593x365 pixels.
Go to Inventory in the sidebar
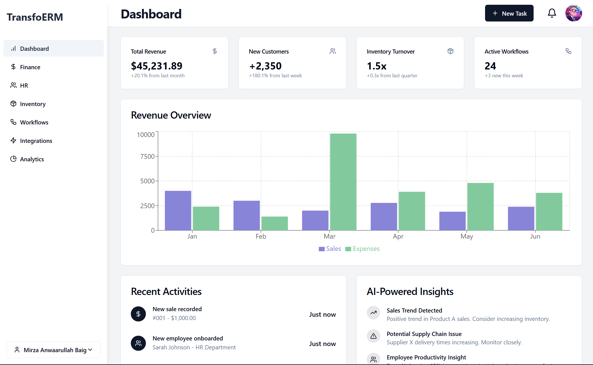[33, 104]
